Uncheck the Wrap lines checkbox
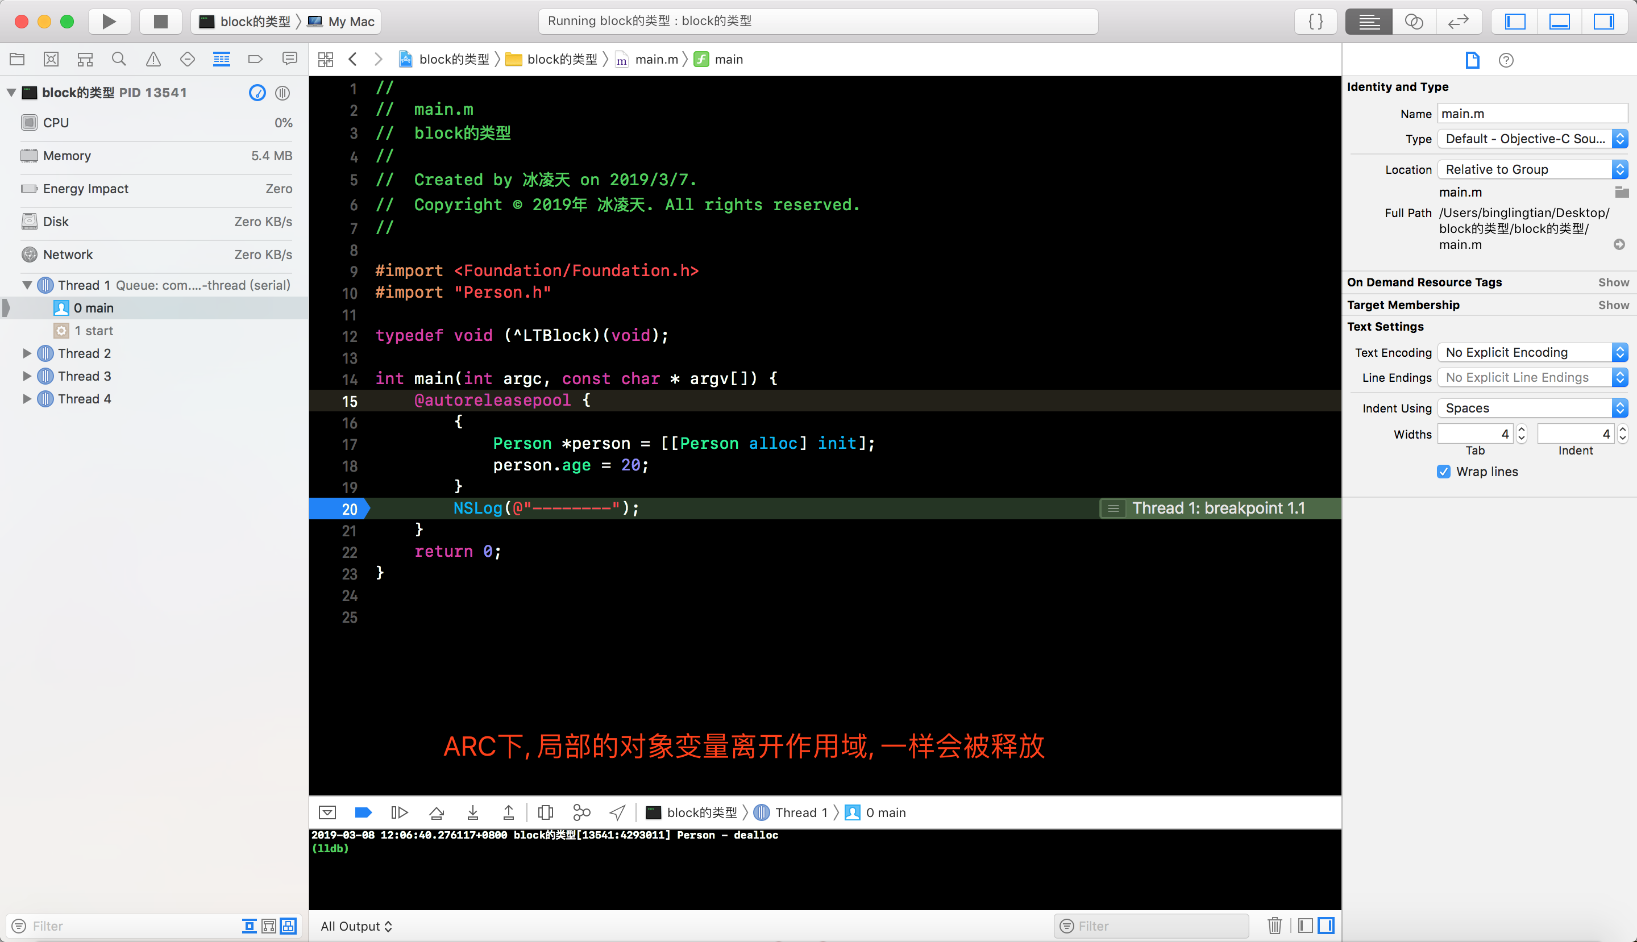1637x942 pixels. [1444, 472]
